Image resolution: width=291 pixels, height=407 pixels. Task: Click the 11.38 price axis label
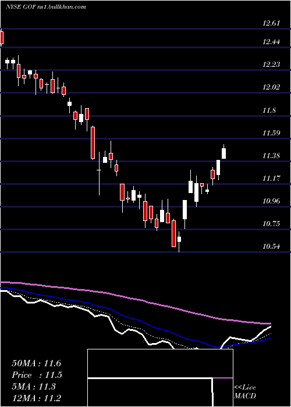271,156
